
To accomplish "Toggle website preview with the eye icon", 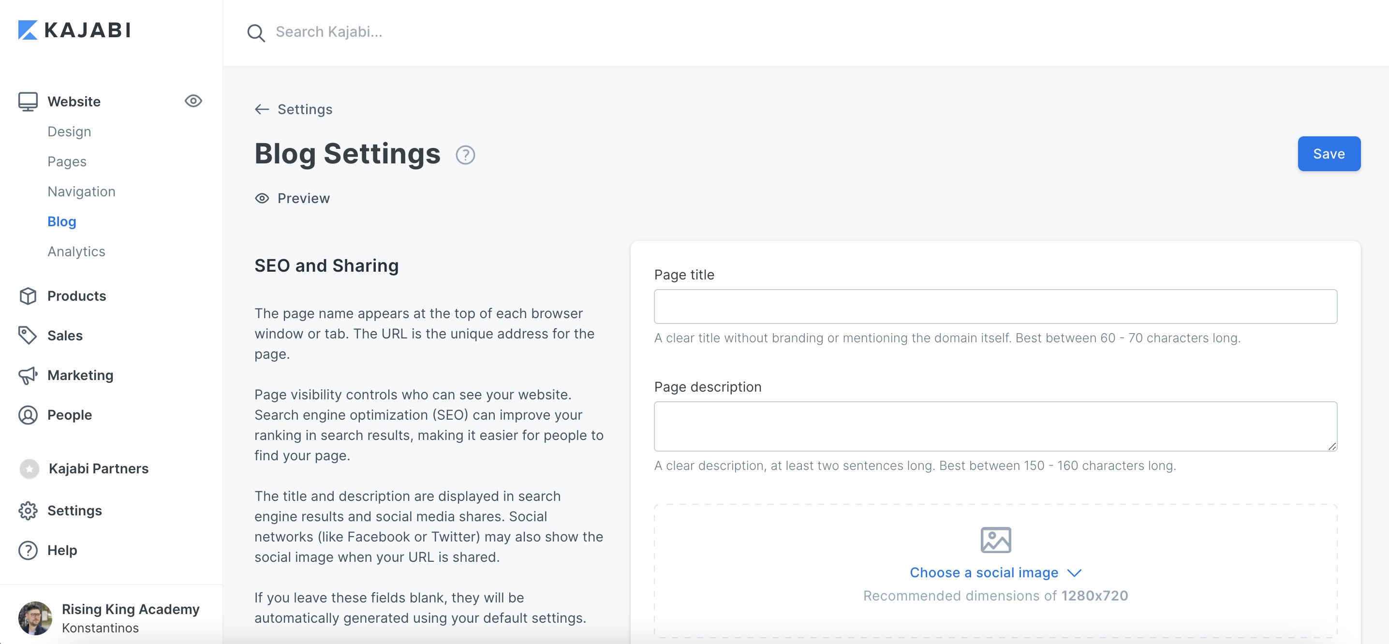I will [193, 101].
